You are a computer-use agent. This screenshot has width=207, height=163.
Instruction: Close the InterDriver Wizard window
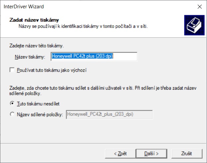200,7
